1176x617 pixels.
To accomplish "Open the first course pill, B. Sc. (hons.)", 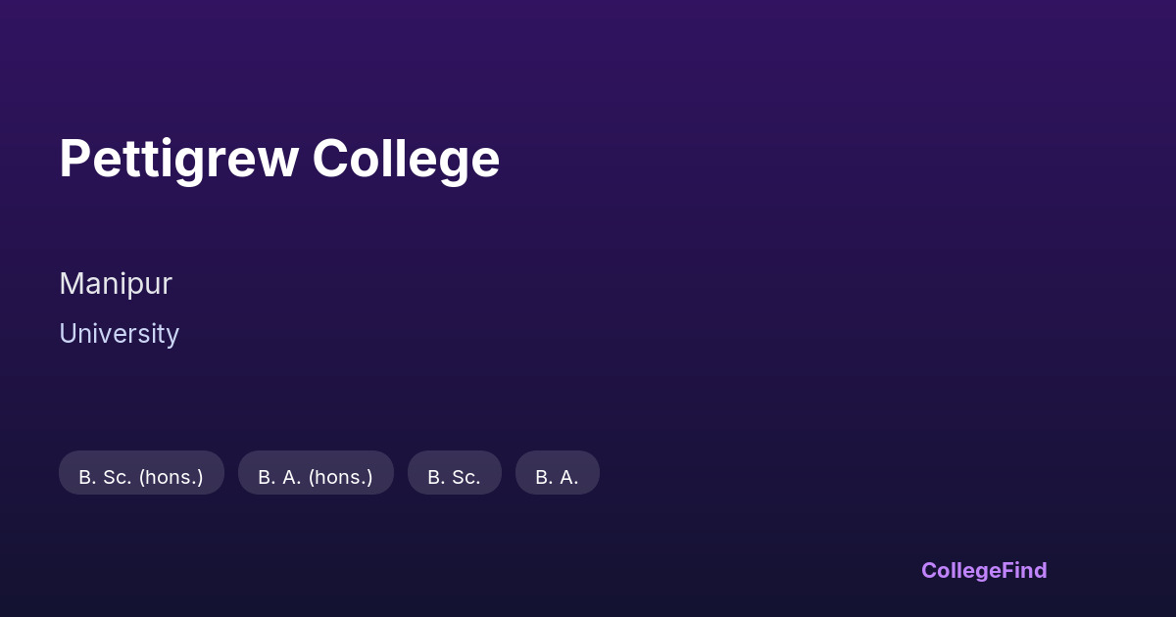I will coord(141,476).
